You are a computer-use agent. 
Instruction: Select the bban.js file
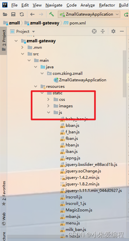[x=70, y=126]
